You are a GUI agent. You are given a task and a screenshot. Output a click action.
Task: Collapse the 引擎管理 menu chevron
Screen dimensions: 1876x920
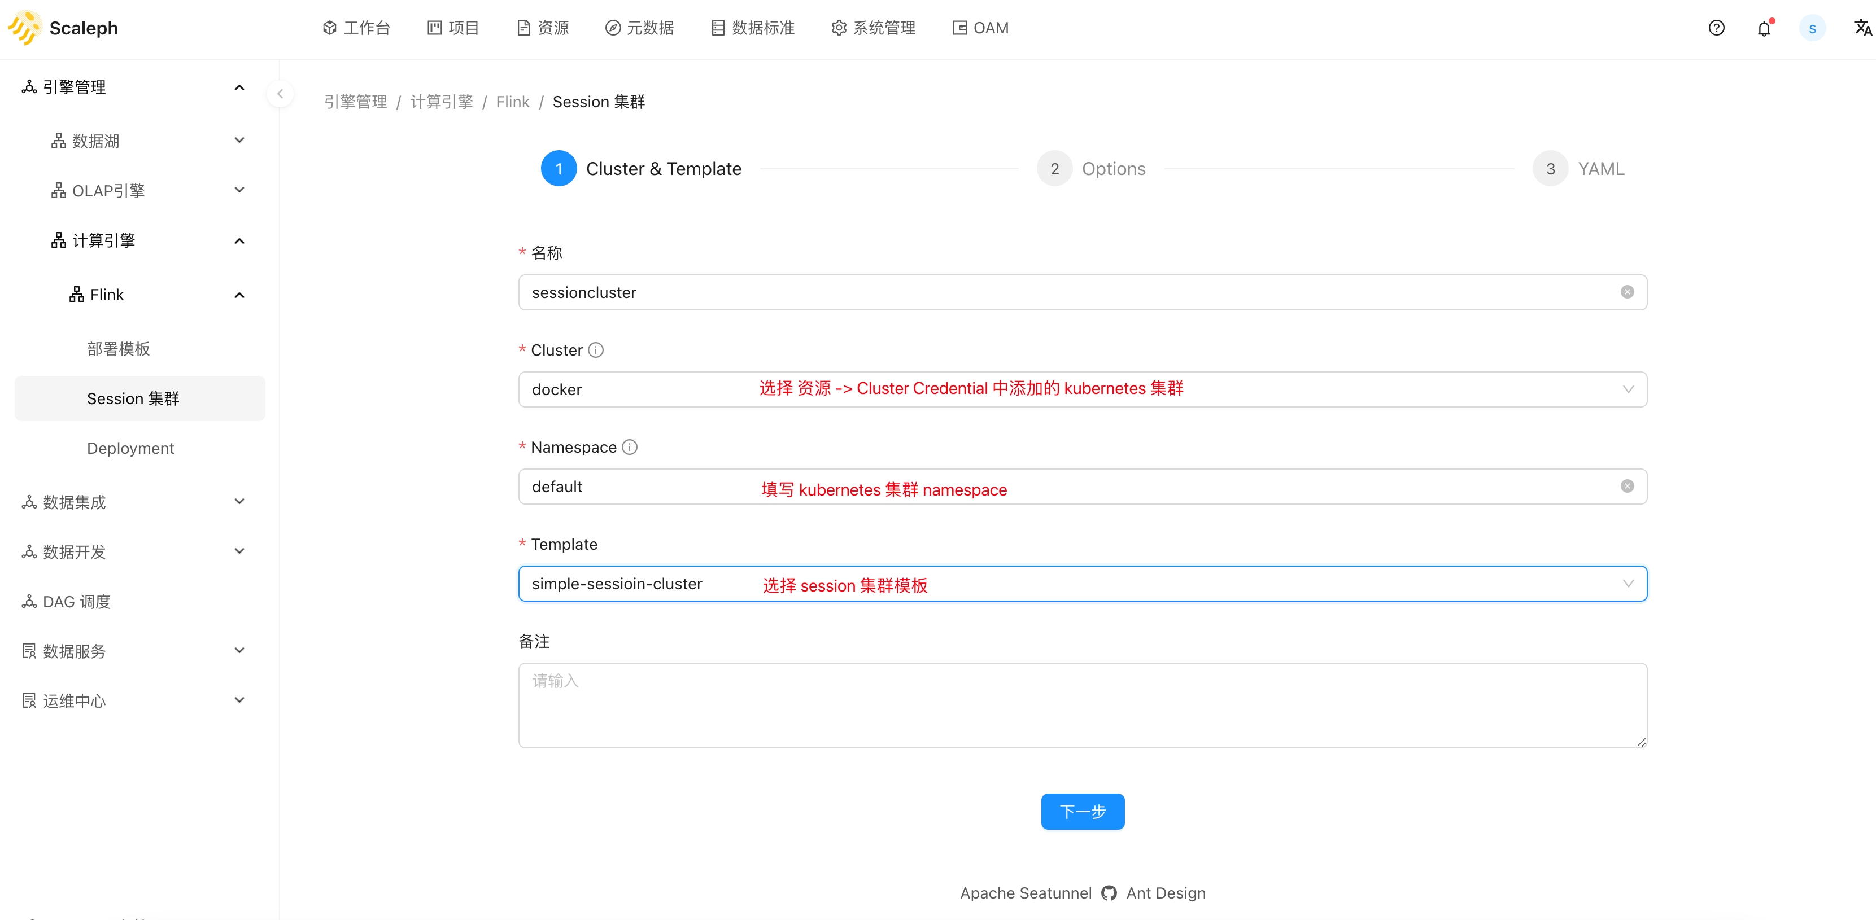239,87
